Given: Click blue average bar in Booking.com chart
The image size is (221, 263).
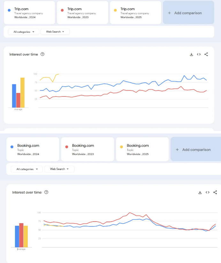Looking at the screenshot, I should point(17,237).
